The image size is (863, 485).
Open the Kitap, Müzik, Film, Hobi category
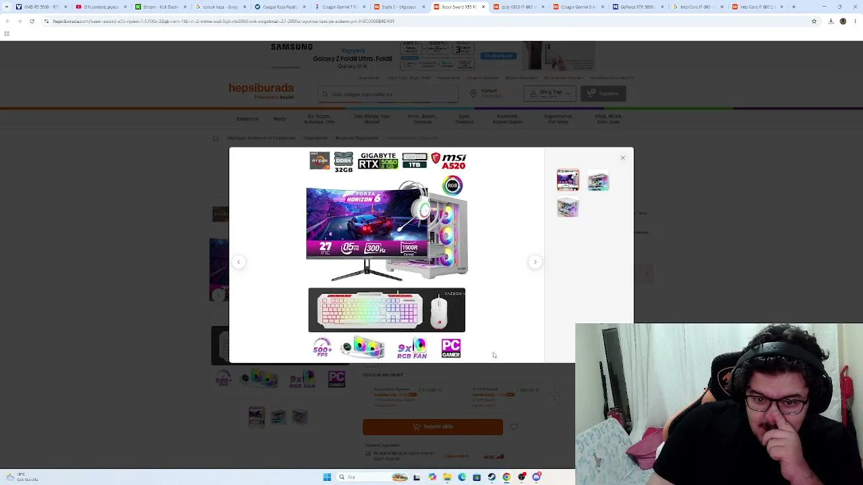(608, 119)
